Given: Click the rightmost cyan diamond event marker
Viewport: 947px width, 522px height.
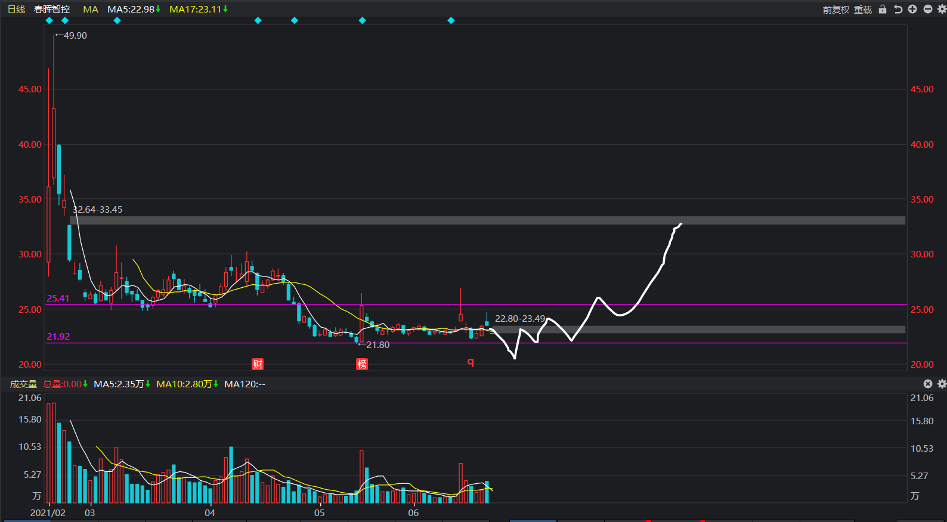Looking at the screenshot, I should 451,20.
